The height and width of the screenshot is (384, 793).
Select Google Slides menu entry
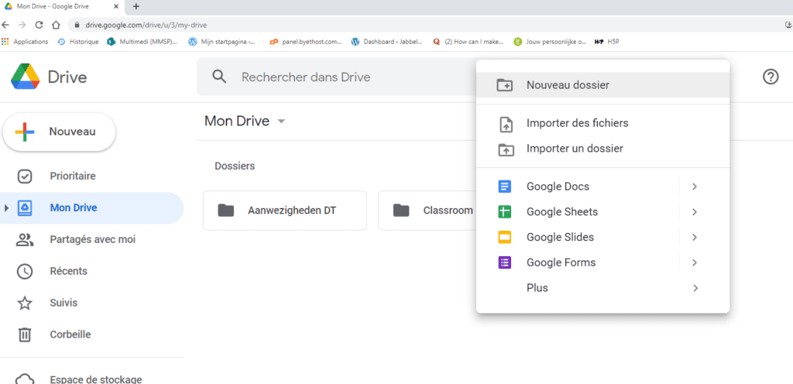coord(602,238)
